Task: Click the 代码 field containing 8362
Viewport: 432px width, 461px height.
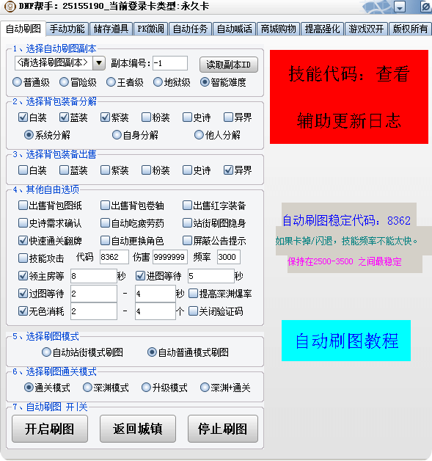Action: [x=114, y=257]
